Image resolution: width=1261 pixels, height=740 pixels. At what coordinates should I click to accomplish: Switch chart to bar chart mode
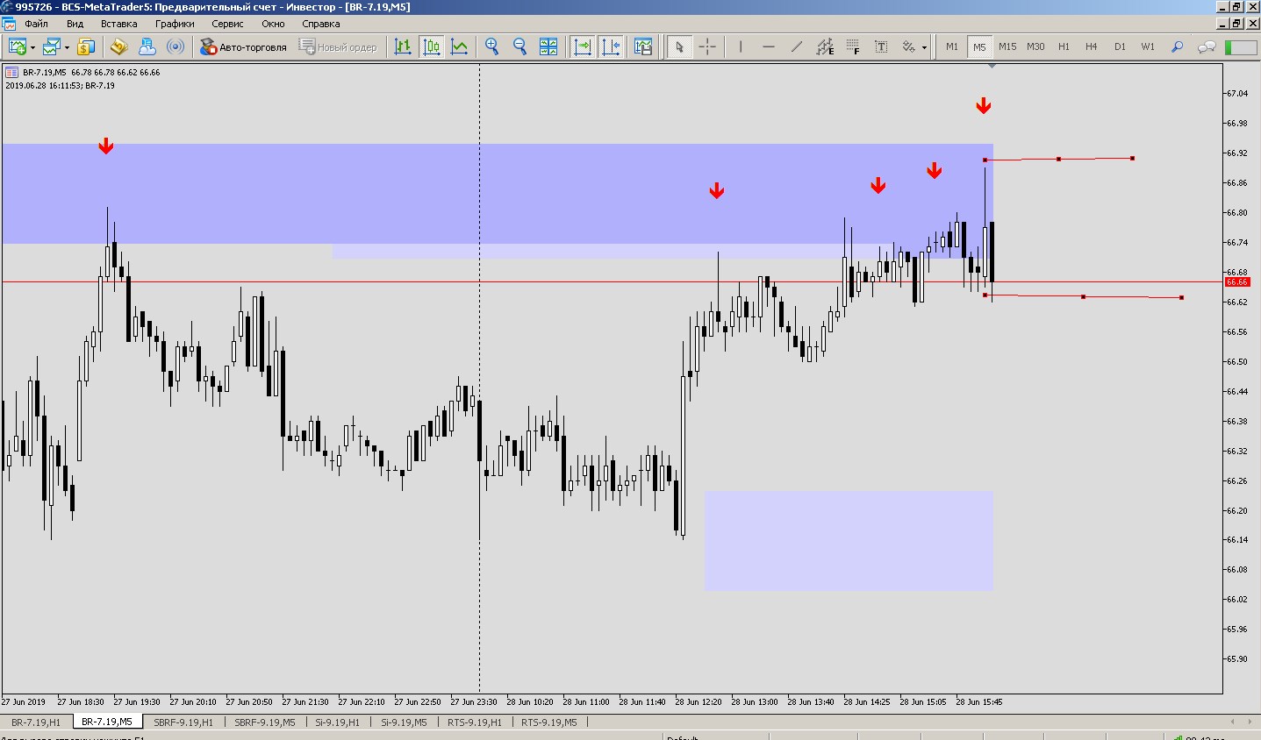[x=403, y=46]
